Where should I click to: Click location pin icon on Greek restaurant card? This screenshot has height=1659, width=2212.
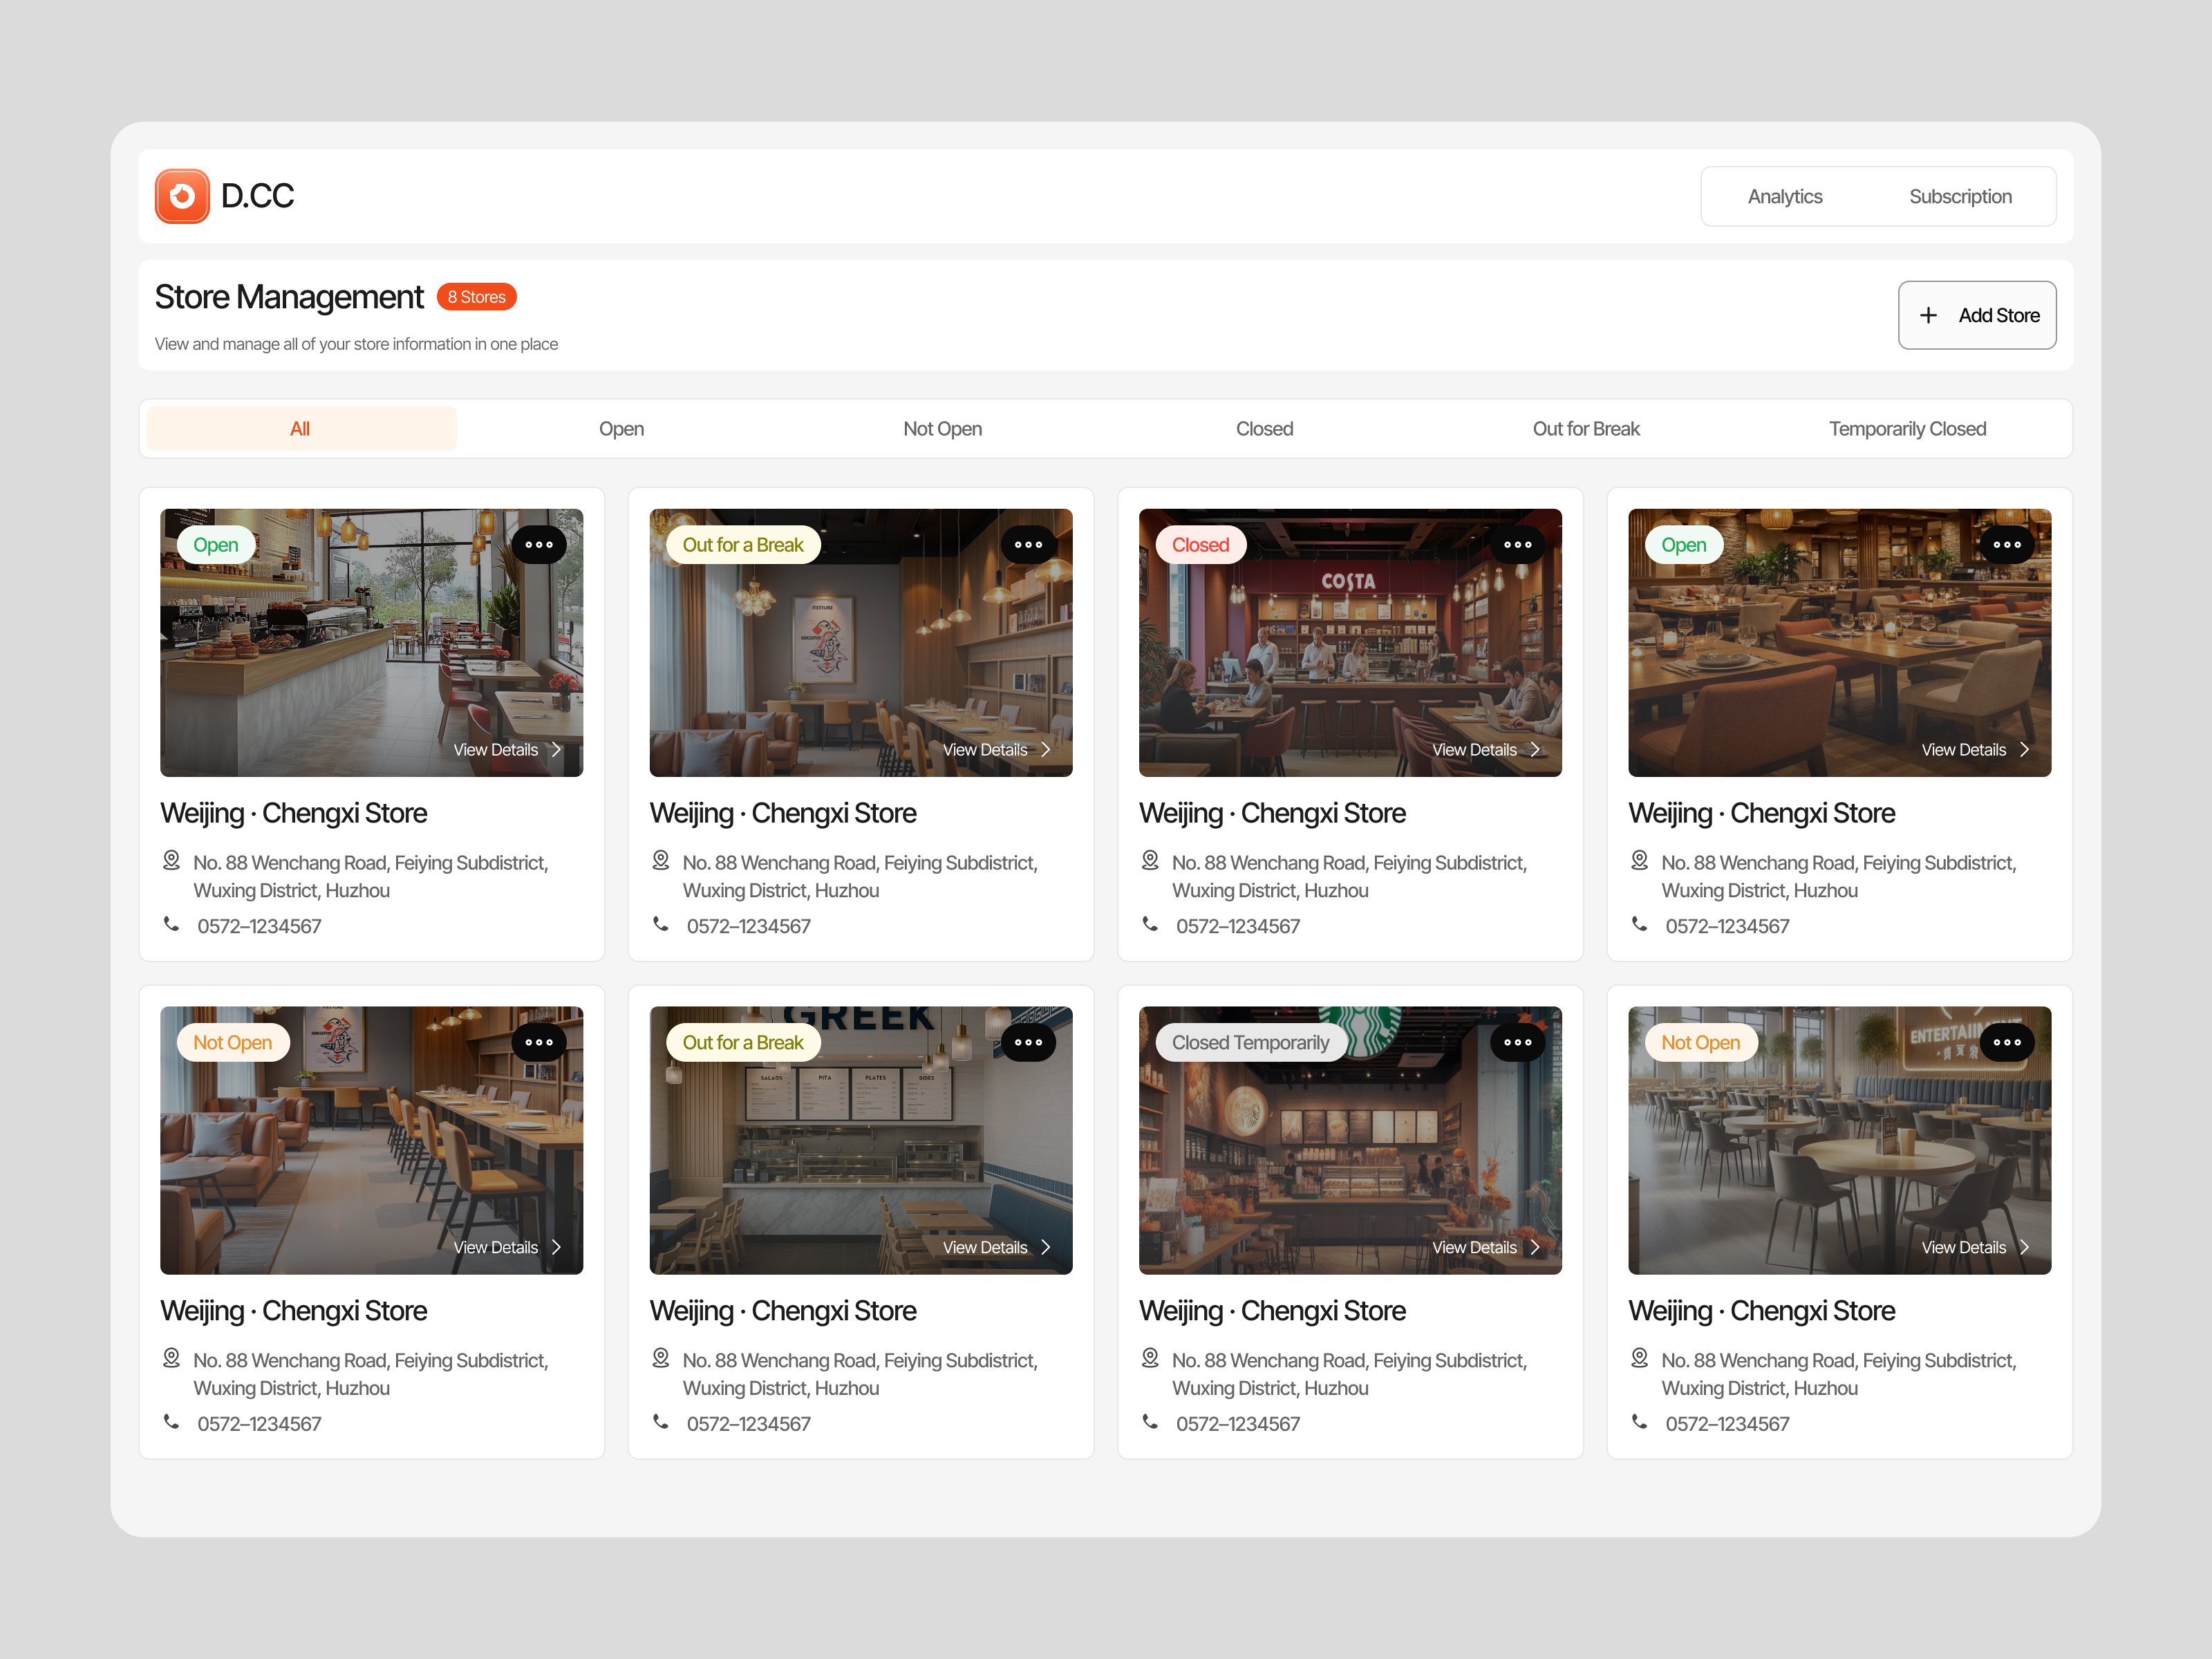point(661,1358)
